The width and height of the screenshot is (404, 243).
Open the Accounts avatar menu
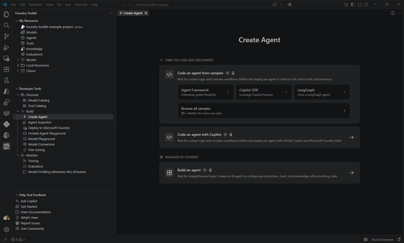coord(7,218)
